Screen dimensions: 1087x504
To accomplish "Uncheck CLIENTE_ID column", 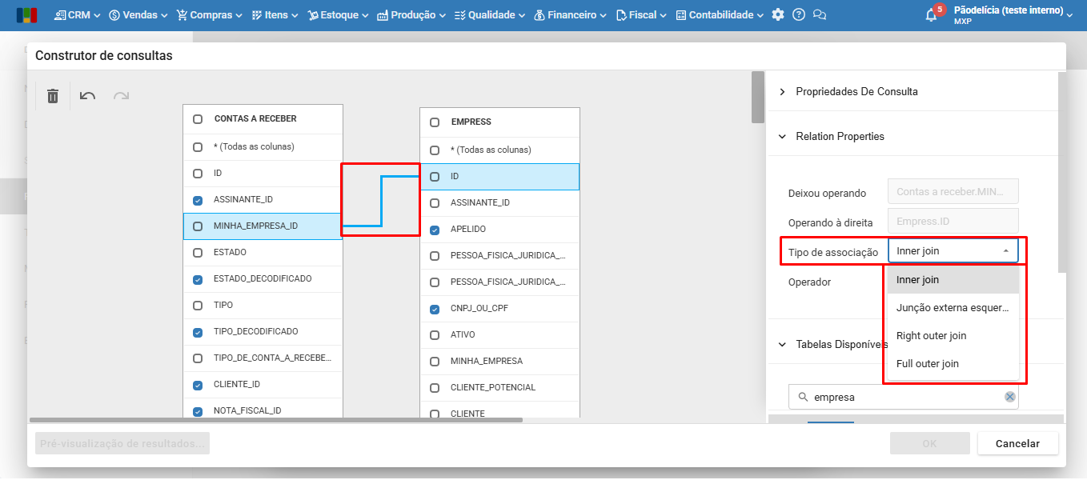I will pos(198,385).
